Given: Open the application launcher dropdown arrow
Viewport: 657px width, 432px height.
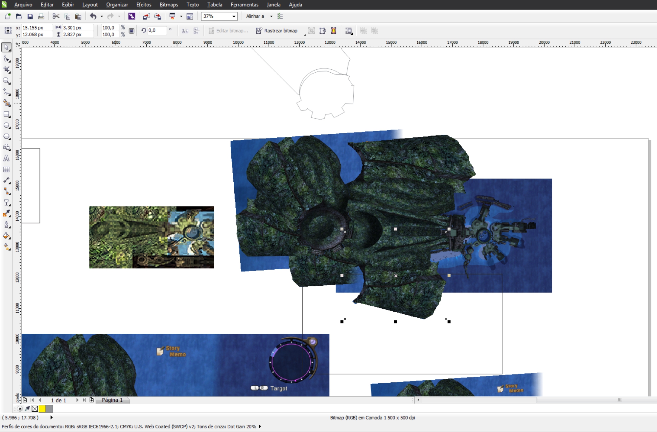Looking at the screenshot, I should click(x=181, y=16).
